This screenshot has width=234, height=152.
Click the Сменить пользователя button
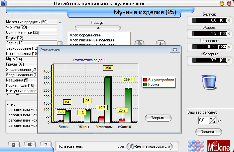pyautogui.click(x=149, y=146)
